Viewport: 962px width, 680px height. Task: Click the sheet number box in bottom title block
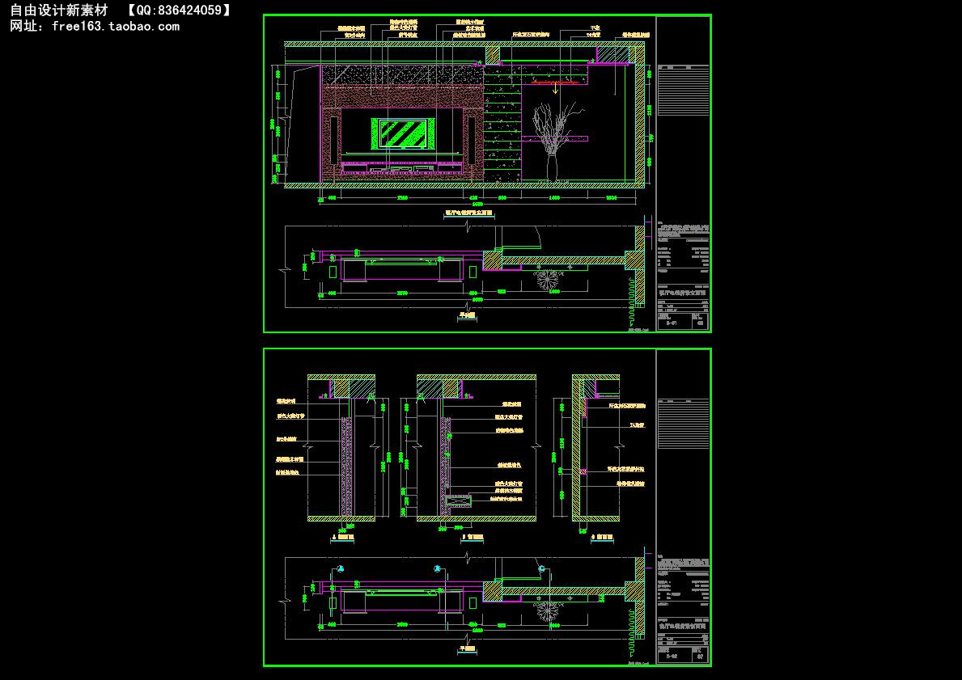tap(683, 653)
